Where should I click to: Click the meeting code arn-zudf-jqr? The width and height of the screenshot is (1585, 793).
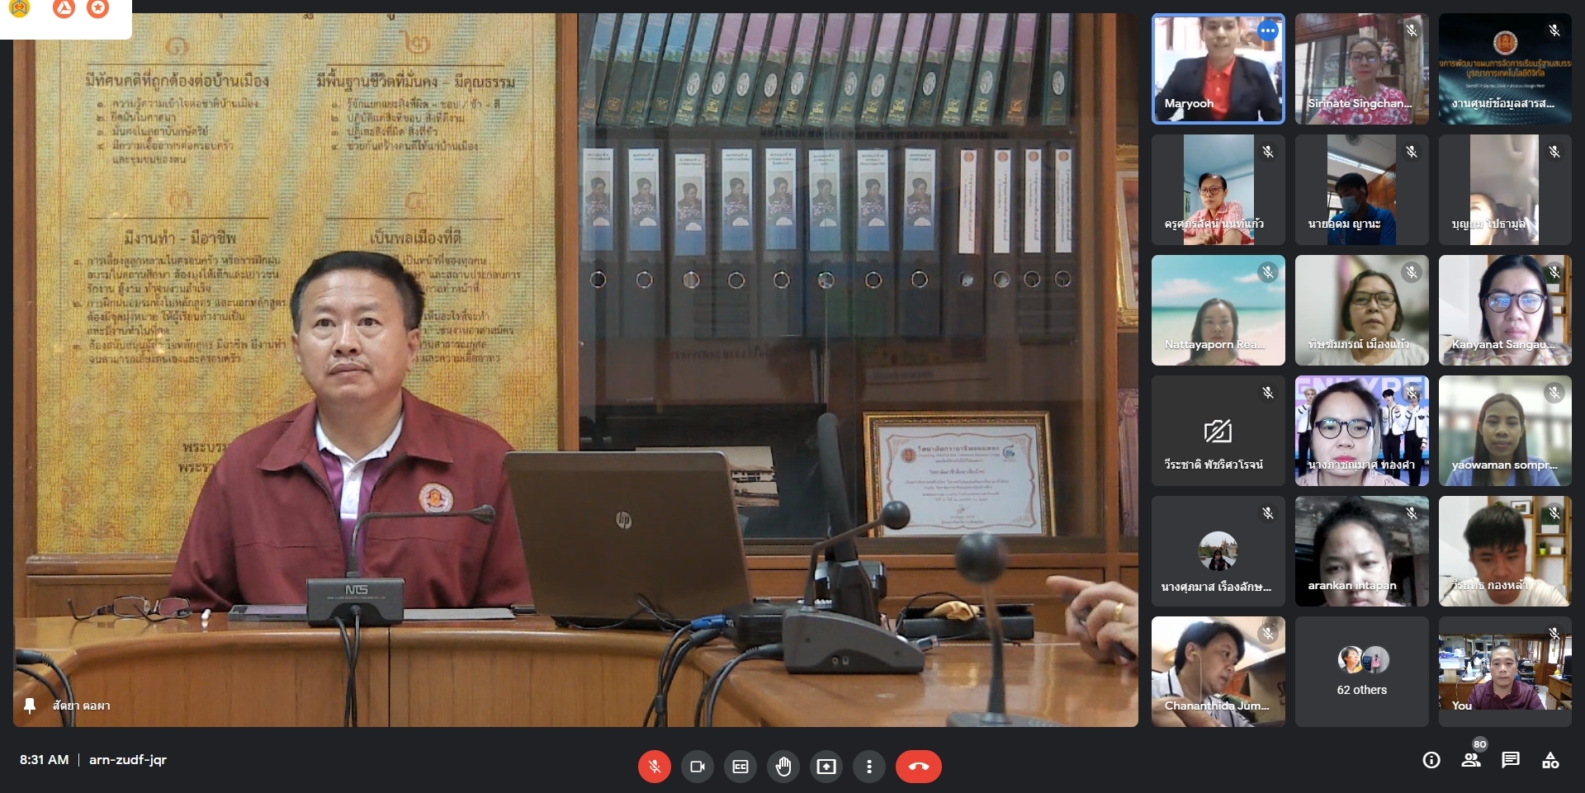[x=128, y=760]
